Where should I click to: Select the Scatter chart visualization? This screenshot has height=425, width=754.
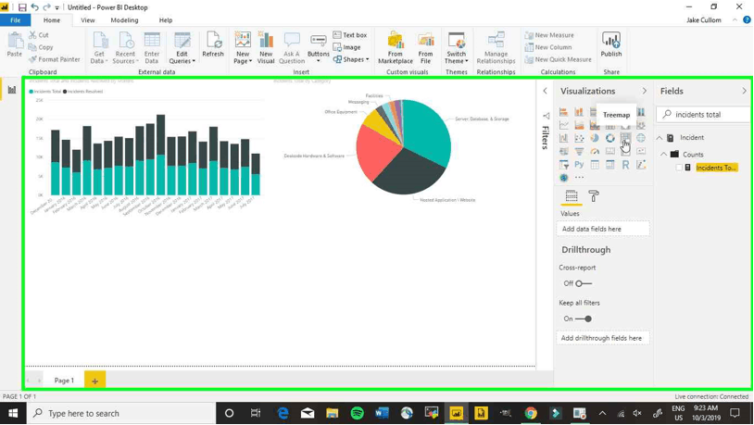click(579, 138)
